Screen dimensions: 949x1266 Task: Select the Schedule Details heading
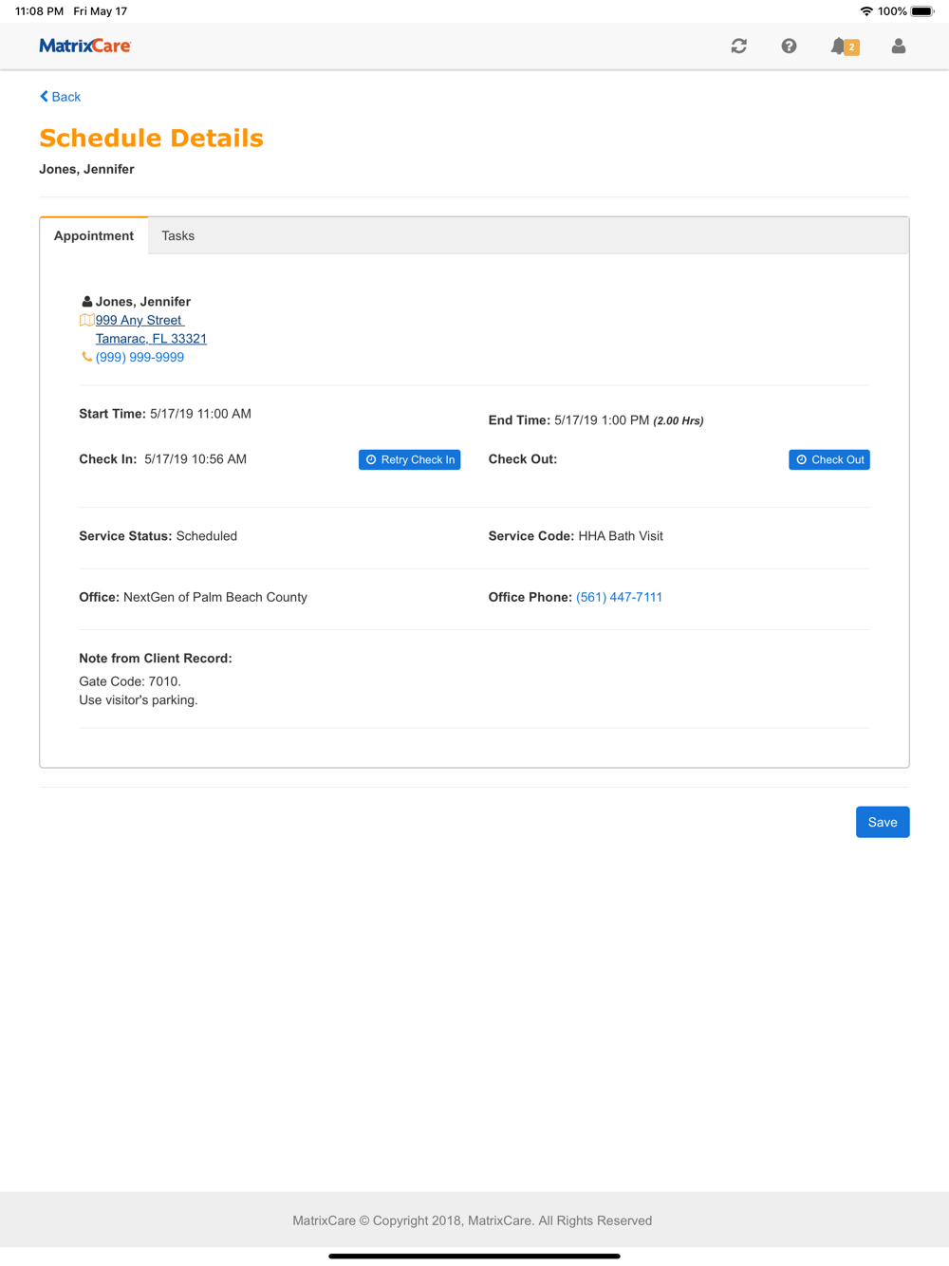151,138
